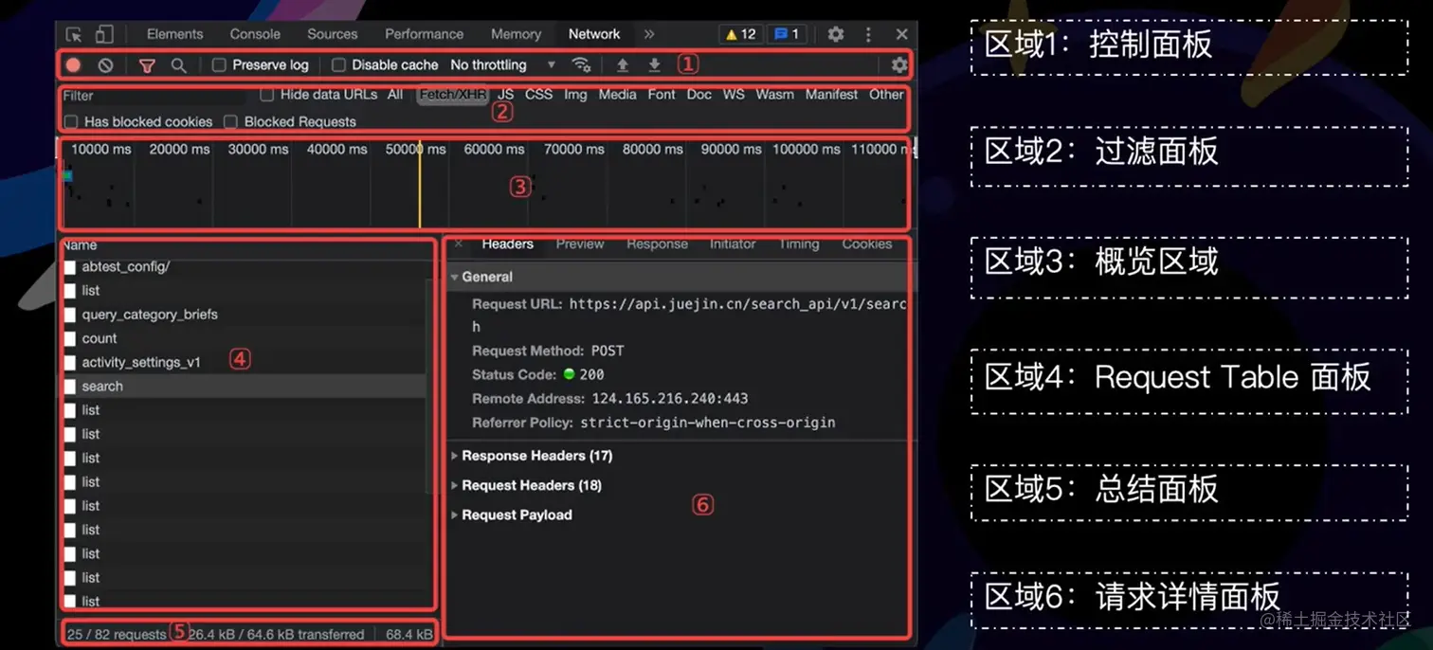Filter requests by Img
Viewport: 1433px width, 650px height.
[575, 95]
